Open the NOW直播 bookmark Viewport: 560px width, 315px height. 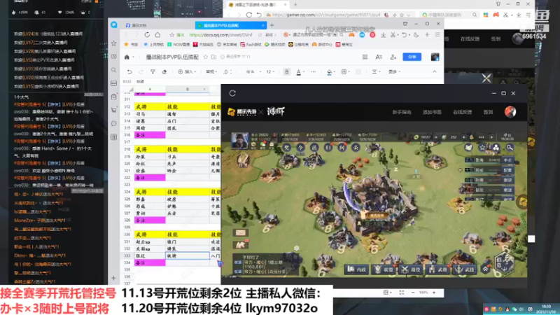pos(178,45)
